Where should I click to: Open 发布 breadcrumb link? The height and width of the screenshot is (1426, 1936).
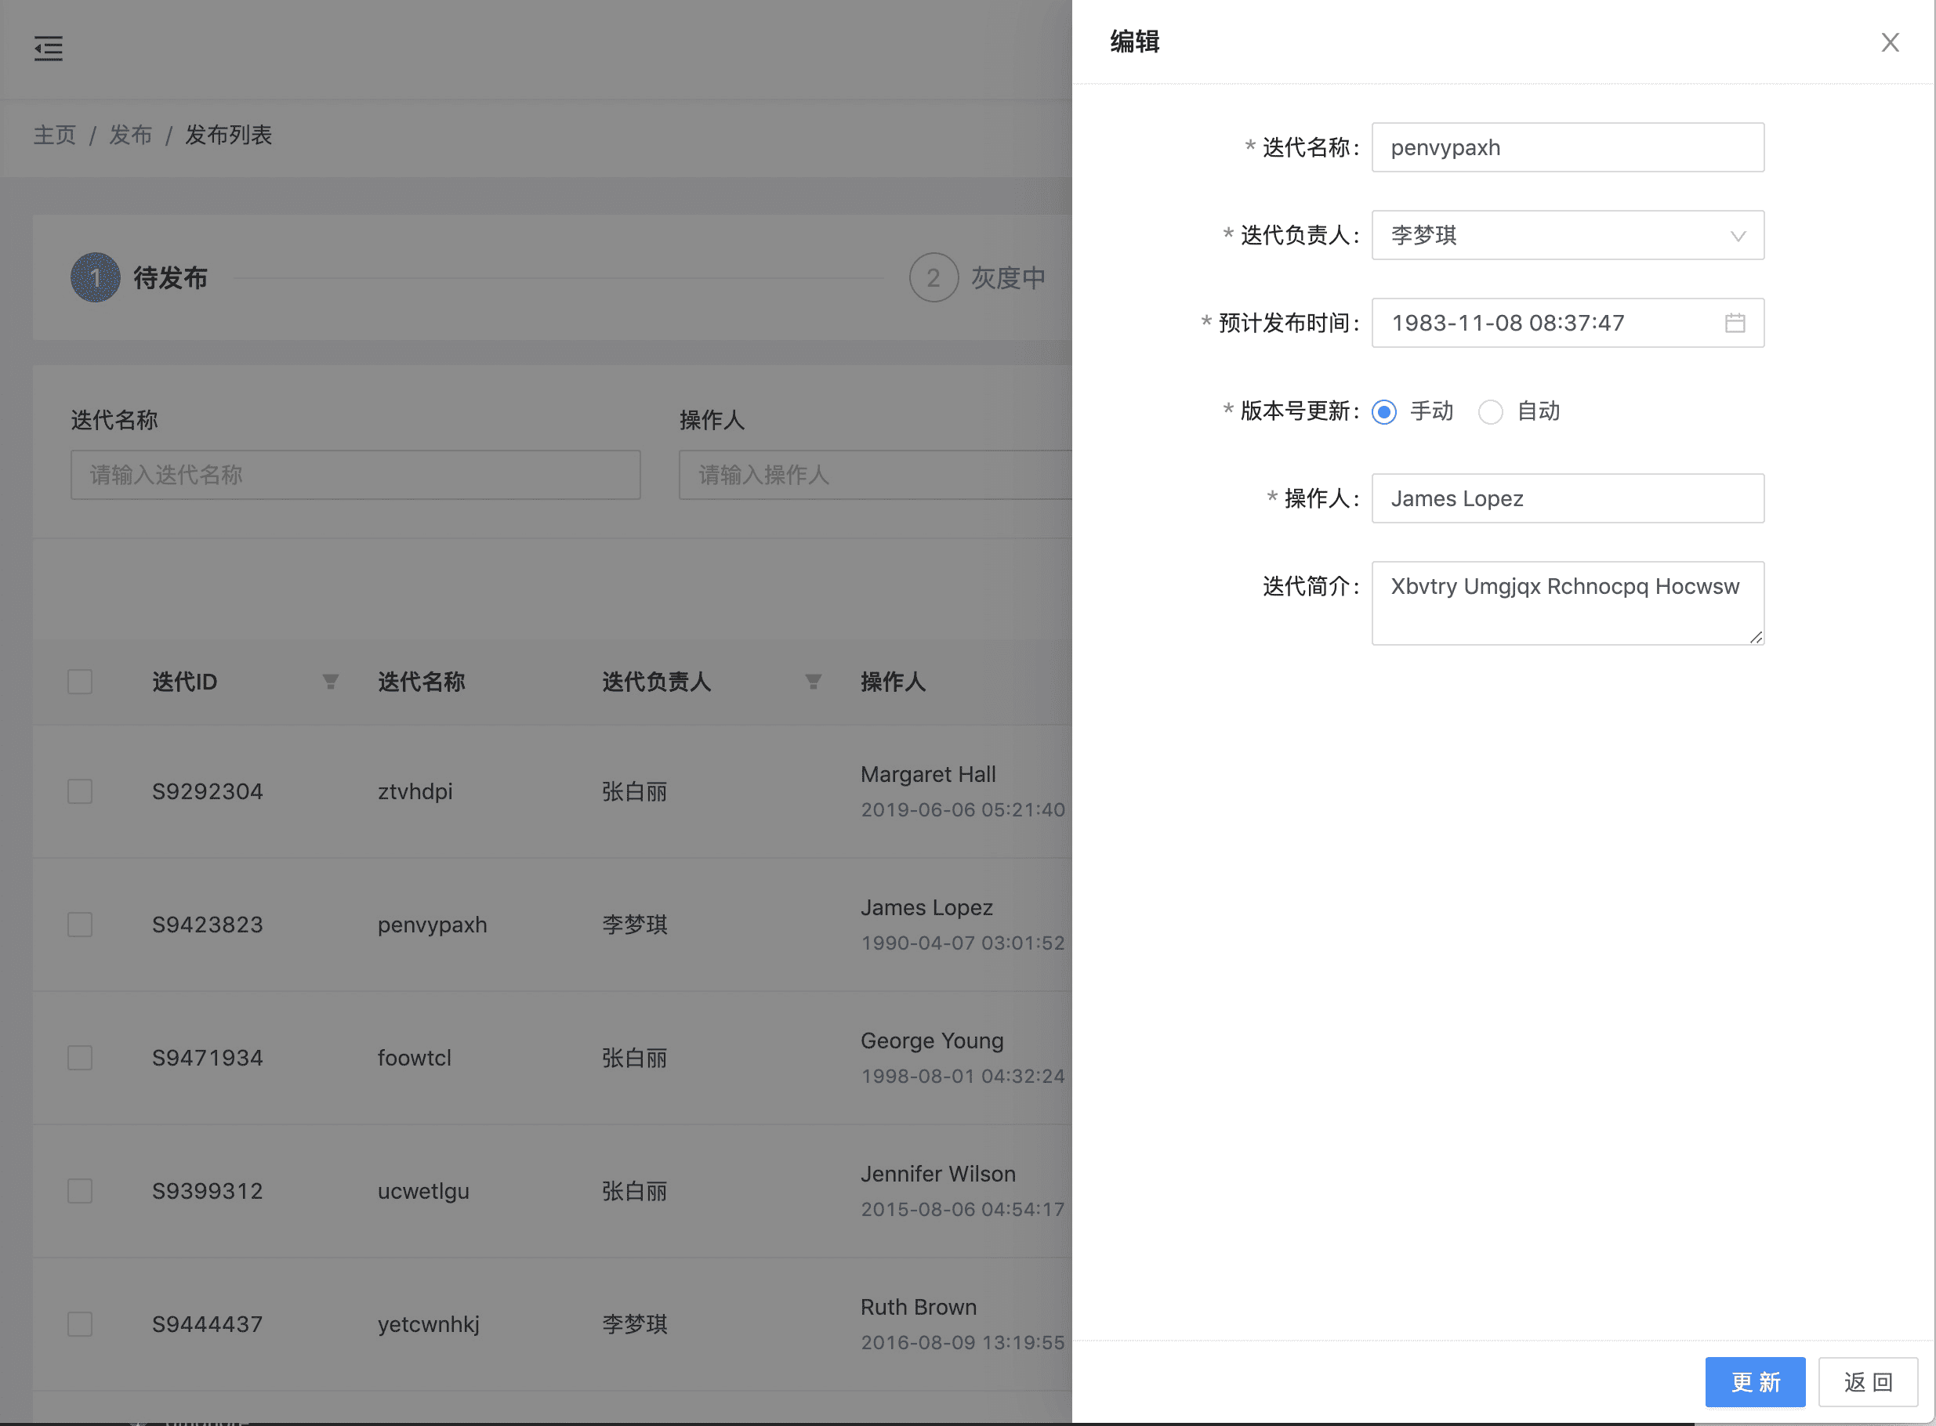coord(130,135)
